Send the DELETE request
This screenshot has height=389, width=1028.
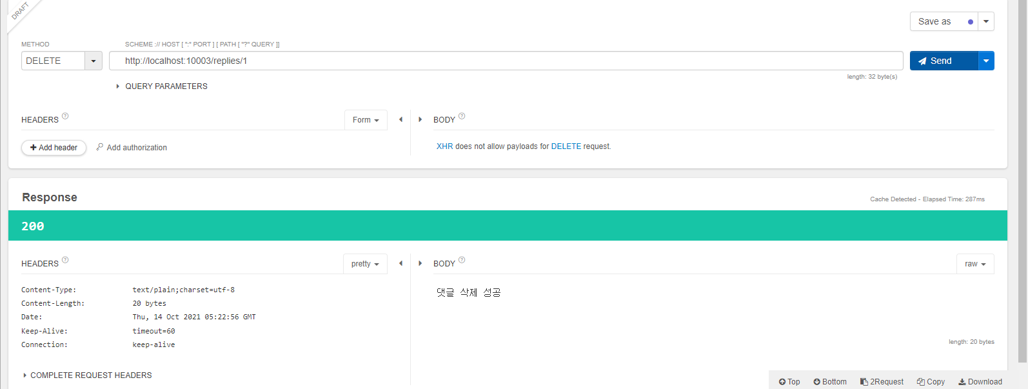[x=944, y=61]
